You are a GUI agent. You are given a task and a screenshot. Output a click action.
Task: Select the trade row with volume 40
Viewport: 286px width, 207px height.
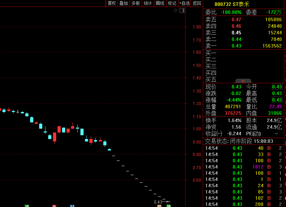pyautogui.click(x=243, y=148)
